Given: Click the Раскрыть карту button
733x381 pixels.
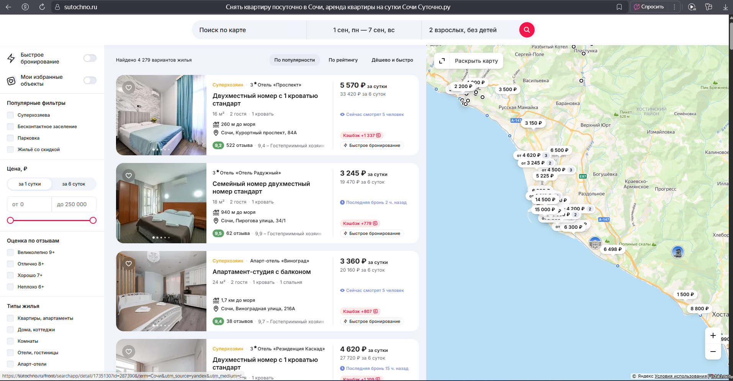Looking at the screenshot, I should [x=468, y=61].
